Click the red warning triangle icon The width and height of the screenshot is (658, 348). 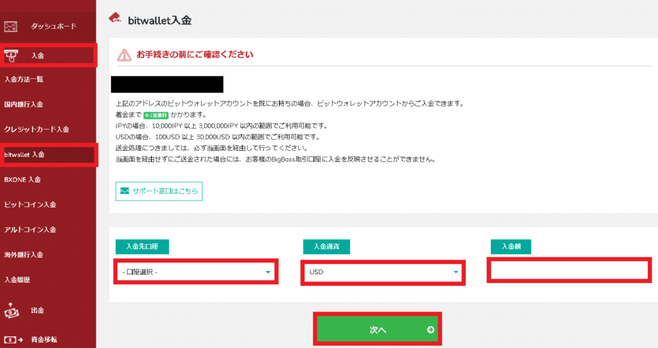click(x=124, y=55)
